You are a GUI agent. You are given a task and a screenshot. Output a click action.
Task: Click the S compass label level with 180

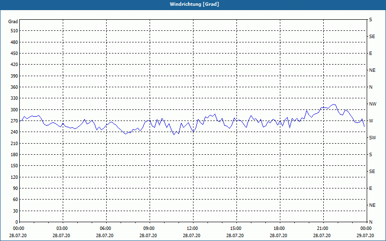[x=371, y=155]
